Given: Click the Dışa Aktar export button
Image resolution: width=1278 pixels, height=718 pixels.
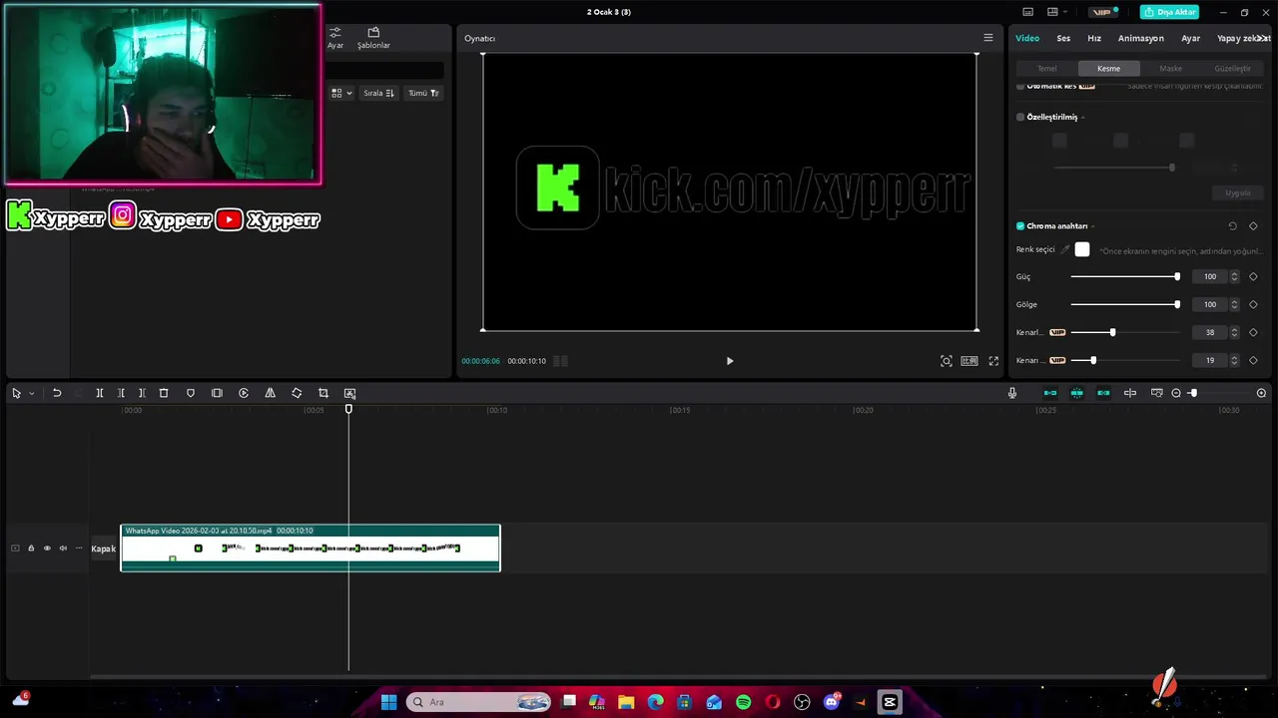Looking at the screenshot, I should (1169, 12).
